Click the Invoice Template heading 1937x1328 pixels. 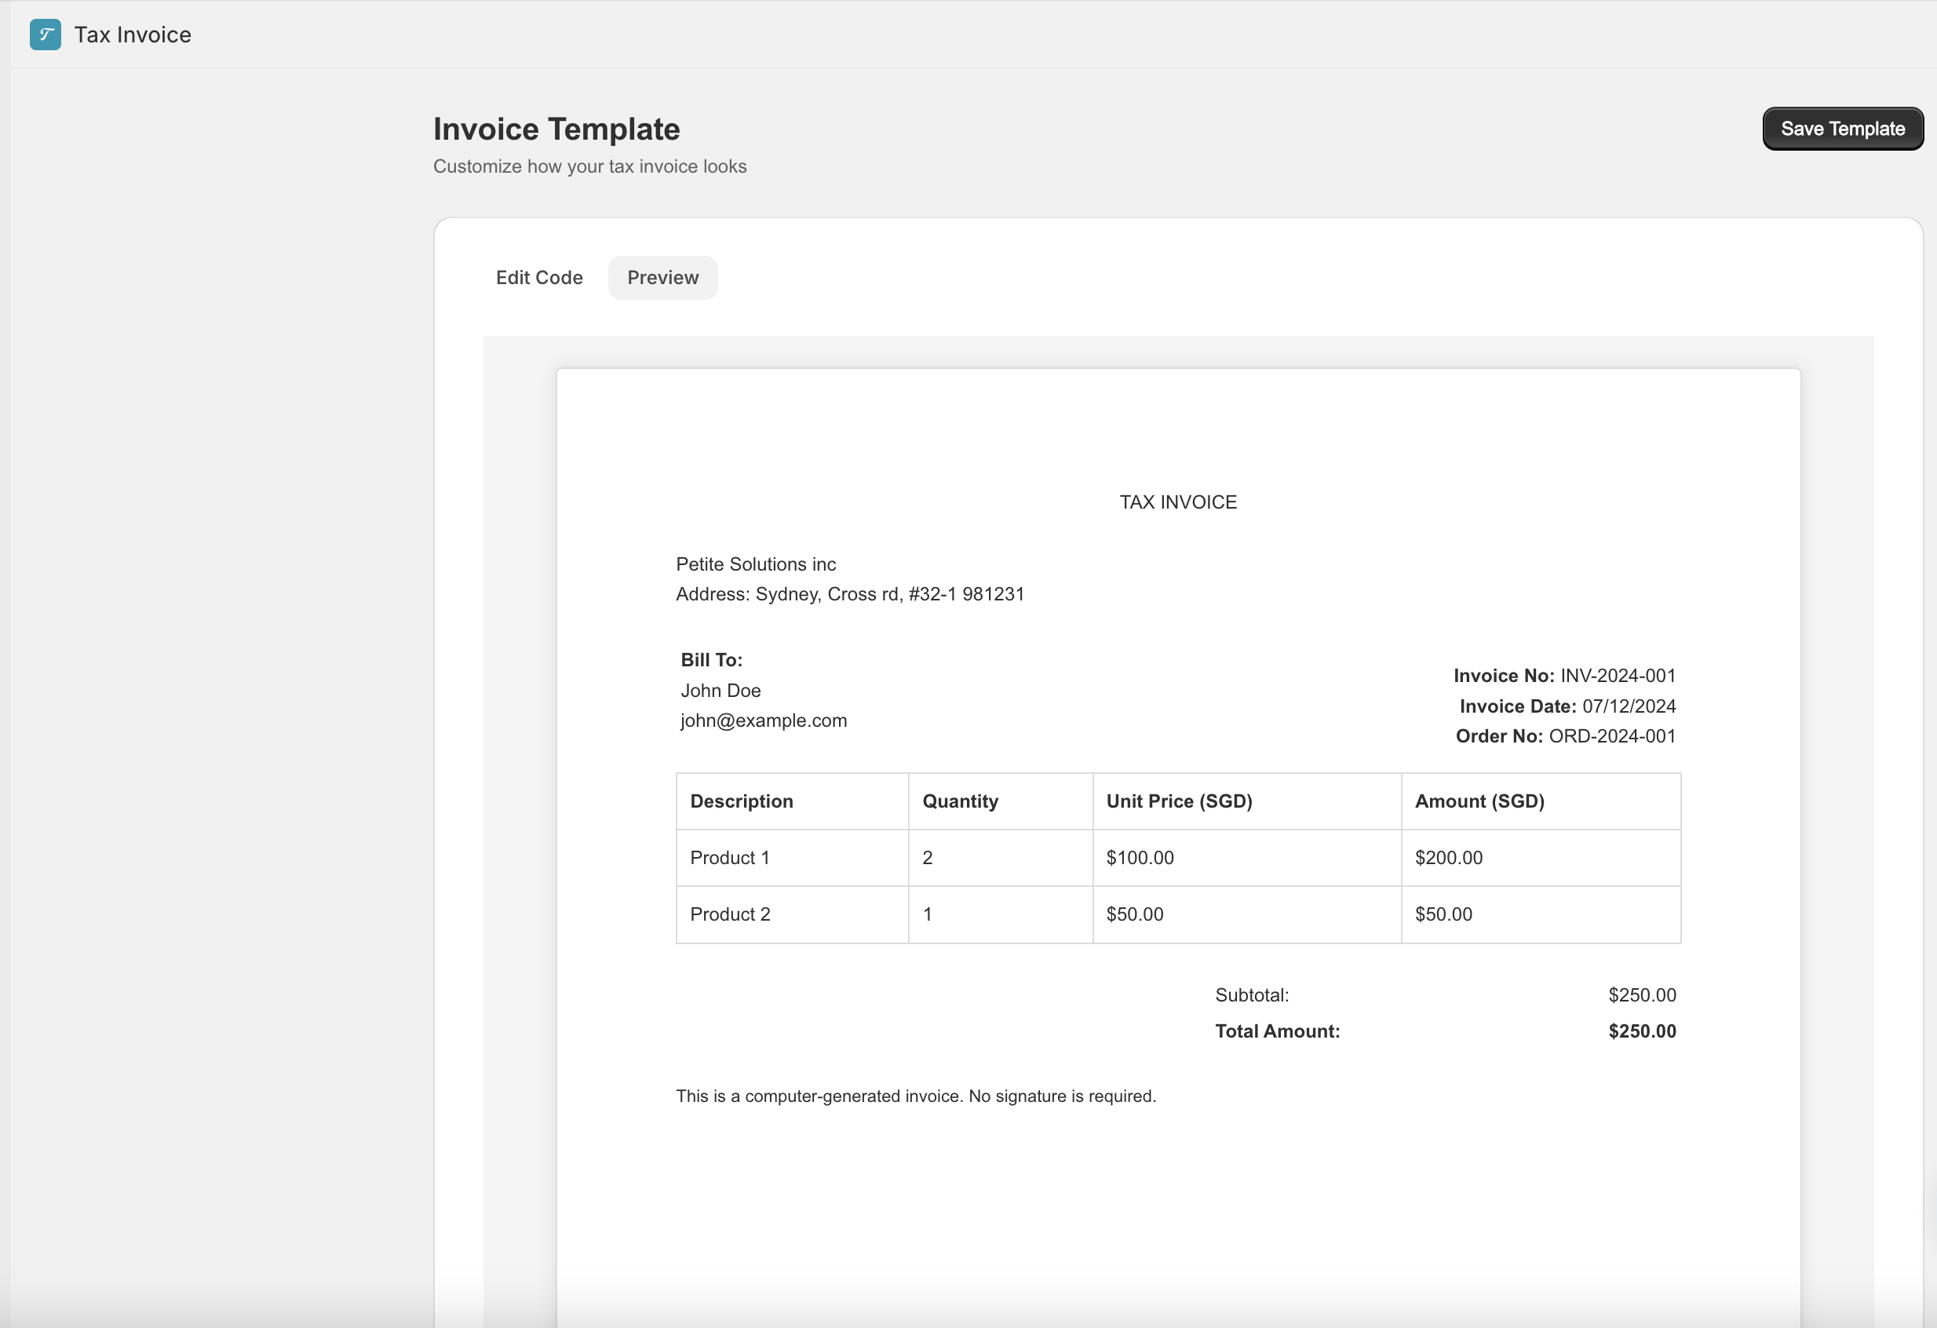pyautogui.click(x=556, y=130)
